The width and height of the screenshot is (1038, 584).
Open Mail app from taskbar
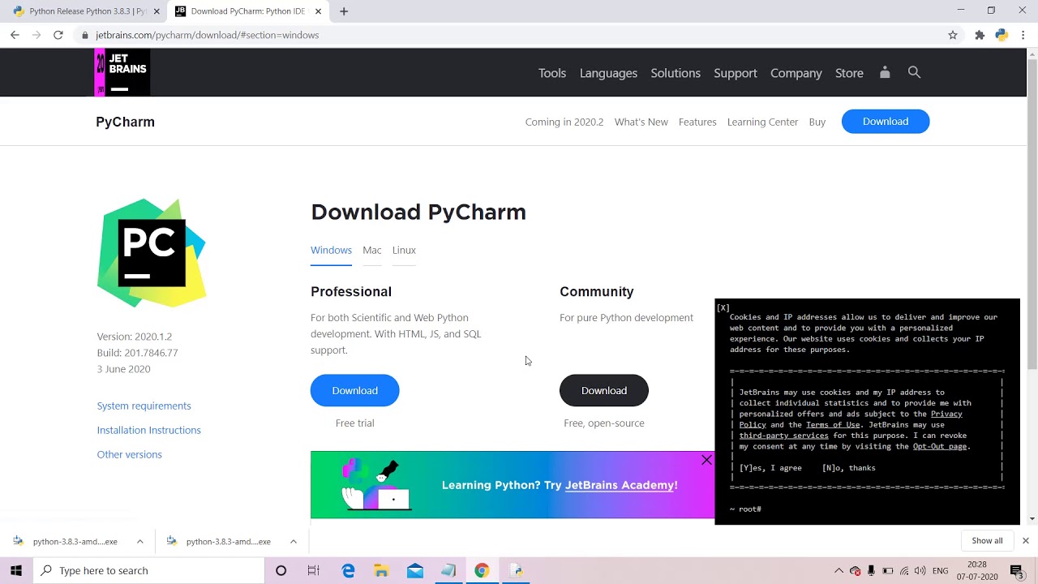pyautogui.click(x=414, y=570)
